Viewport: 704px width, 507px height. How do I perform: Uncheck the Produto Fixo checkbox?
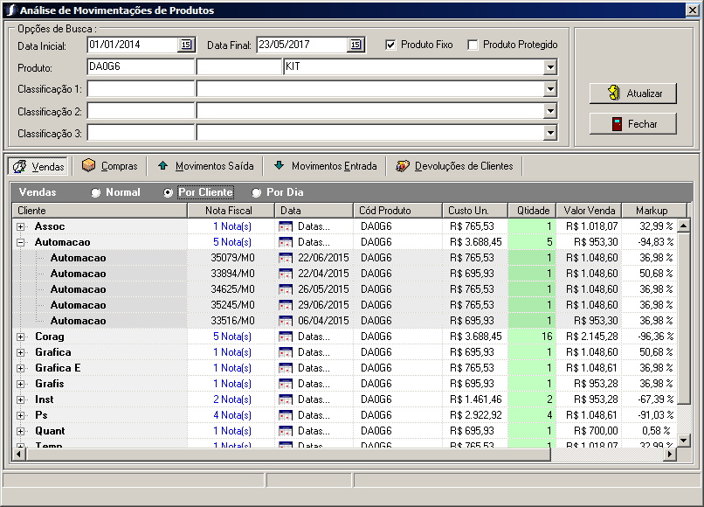click(390, 45)
